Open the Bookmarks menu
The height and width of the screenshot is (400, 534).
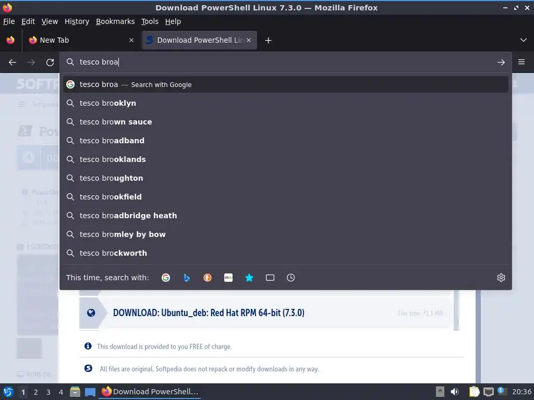click(x=115, y=21)
